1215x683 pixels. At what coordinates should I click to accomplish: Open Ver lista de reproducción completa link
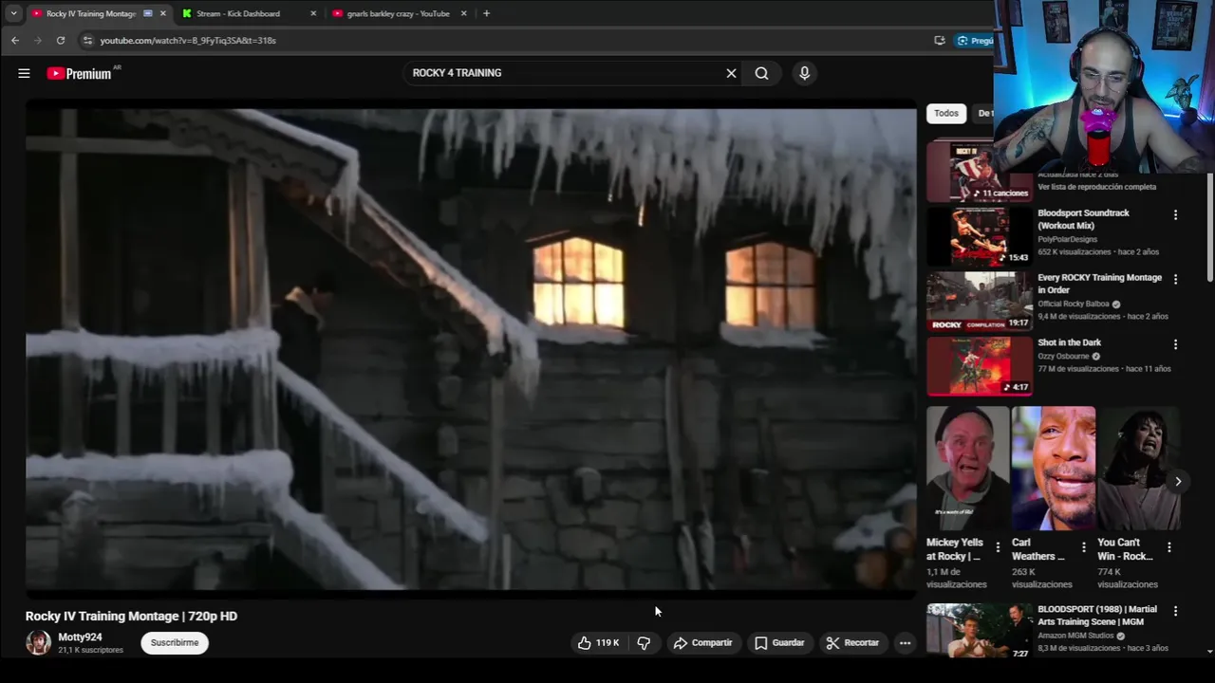[1096, 187]
